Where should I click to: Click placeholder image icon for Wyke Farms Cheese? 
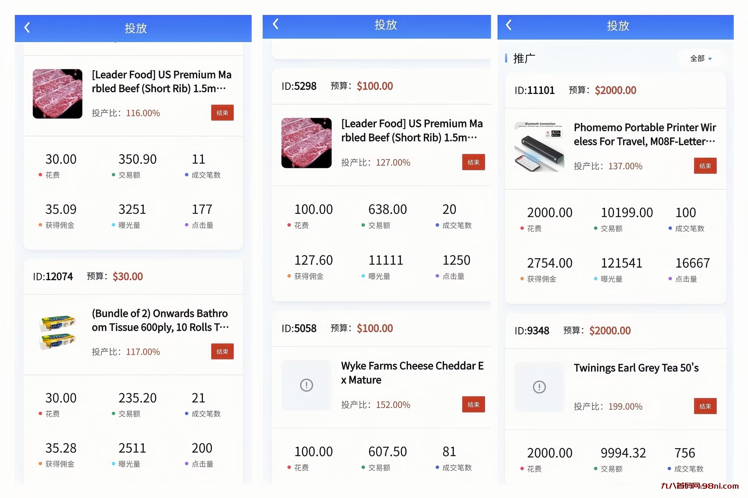[307, 385]
